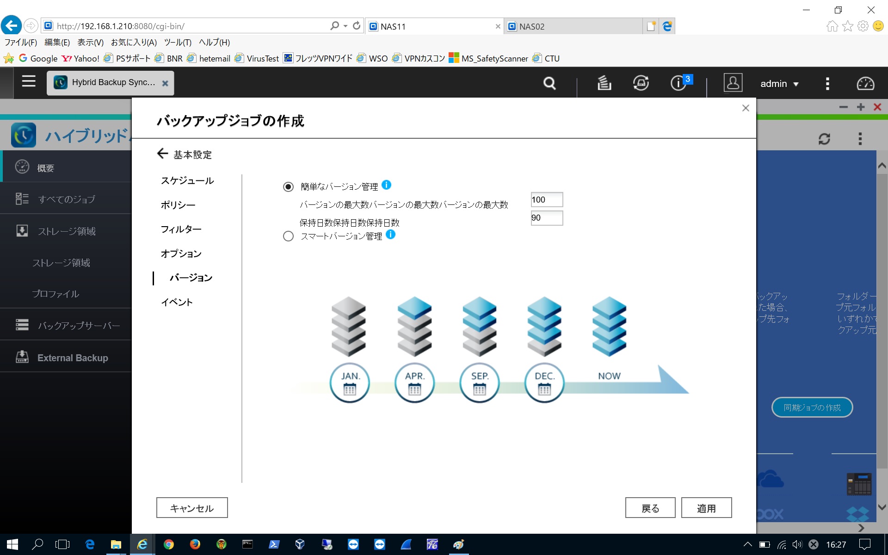This screenshot has width=888, height=555.
Task: Click the refresh icon in the right panel
Action: pyautogui.click(x=825, y=137)
